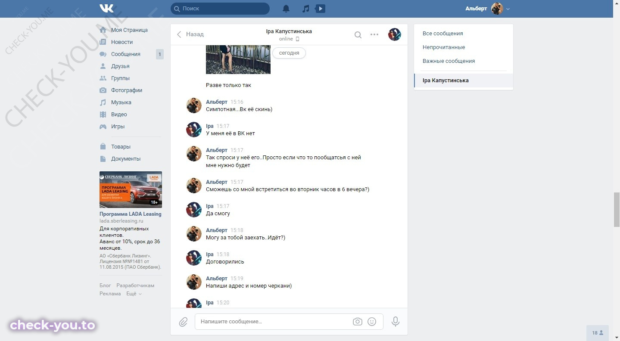Click the Альберт profile photo in the header
The width and height of the screenshot is (620, 341).
tap(497, 9)
